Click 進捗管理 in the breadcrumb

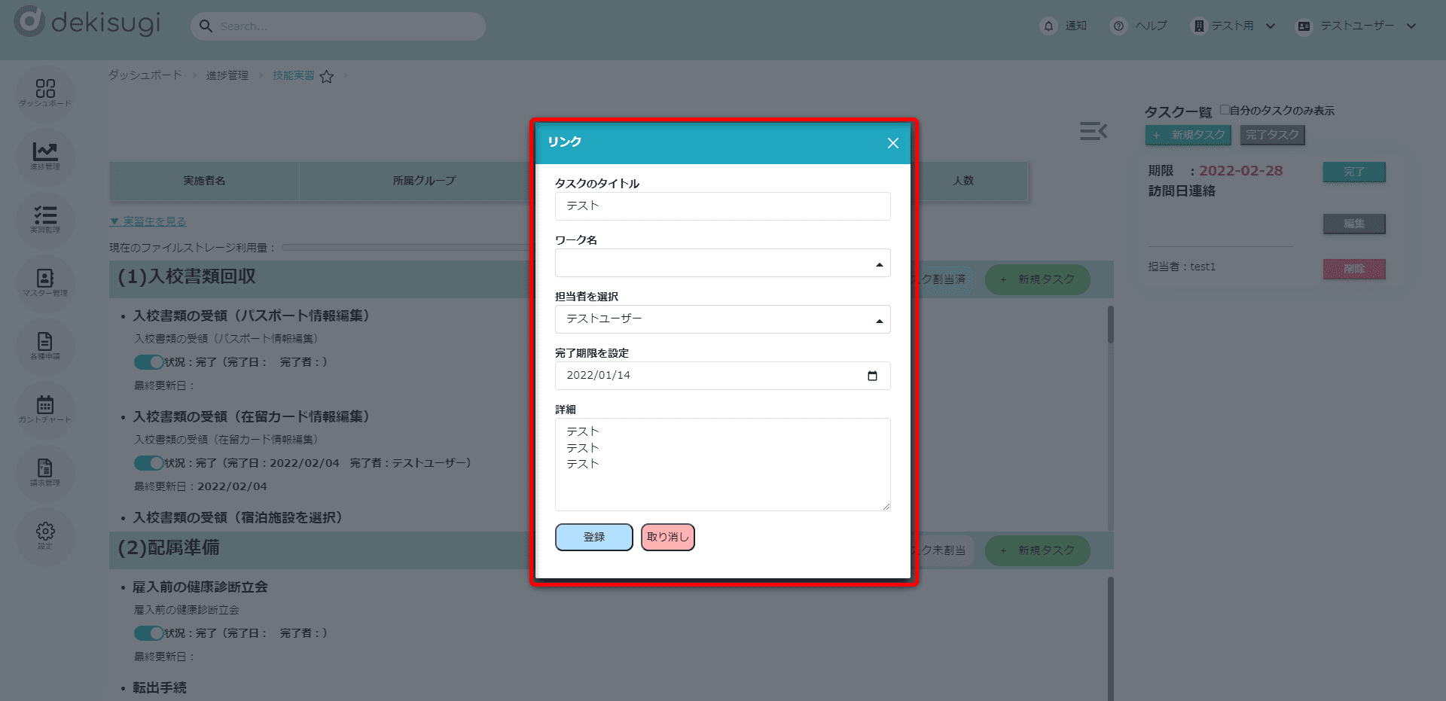click(x=227, y=75)
